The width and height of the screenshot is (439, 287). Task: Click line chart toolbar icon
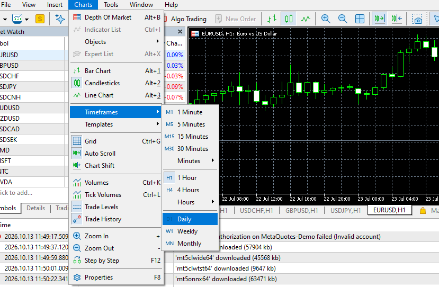[x=306, y=19]
